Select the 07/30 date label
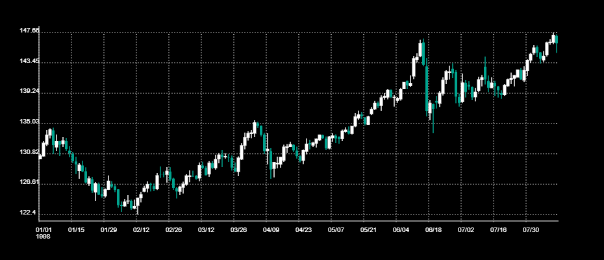Viewport: 604px width, 260px height. pos(531,230)
